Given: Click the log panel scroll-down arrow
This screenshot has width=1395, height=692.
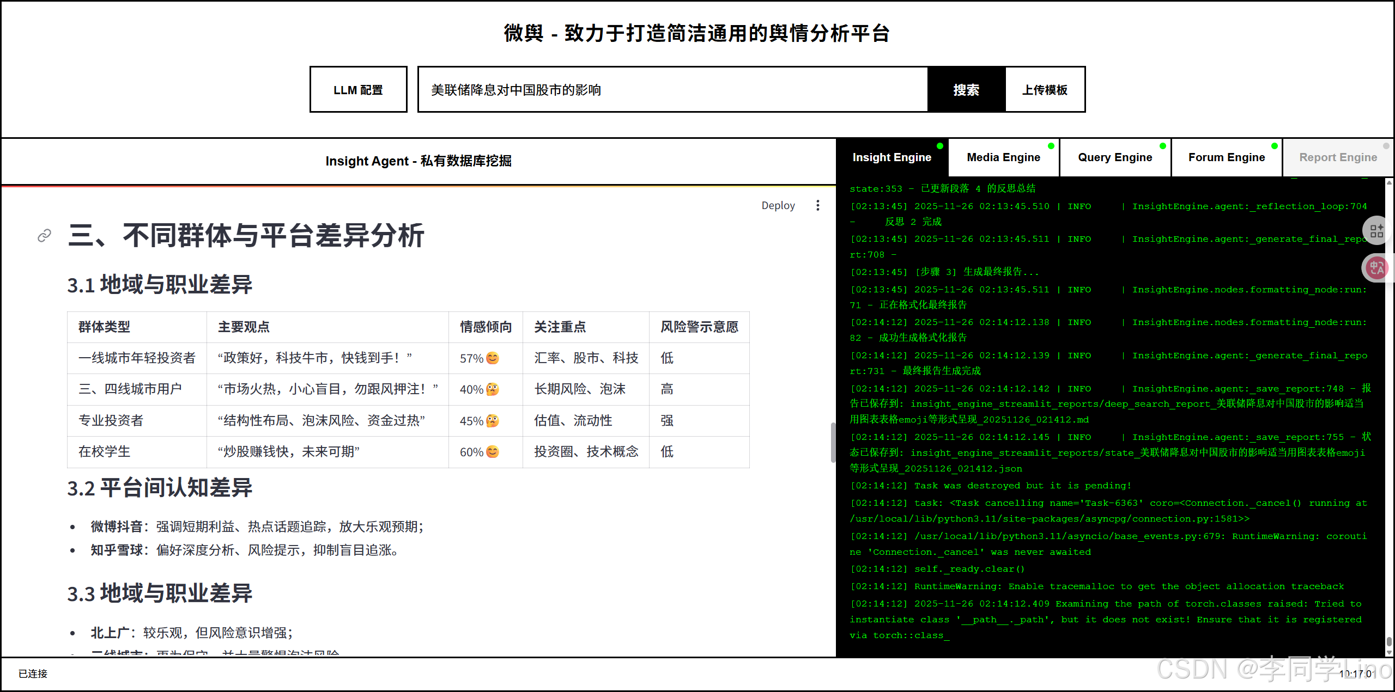Looking at the screenshot, I should coord(1389,652).
